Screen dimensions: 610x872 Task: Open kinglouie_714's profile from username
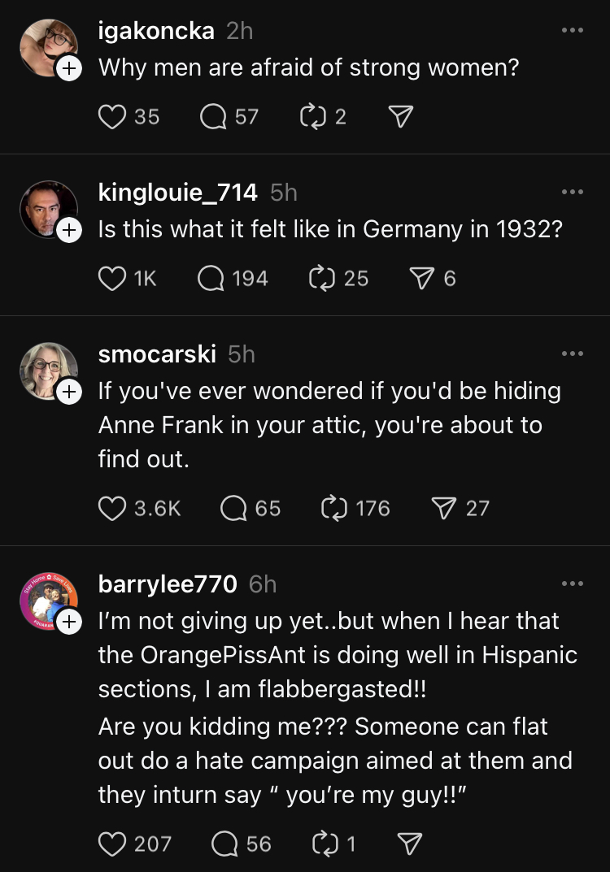[177, 193]
